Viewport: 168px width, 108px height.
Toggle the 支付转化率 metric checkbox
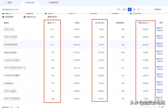(131, 13)
